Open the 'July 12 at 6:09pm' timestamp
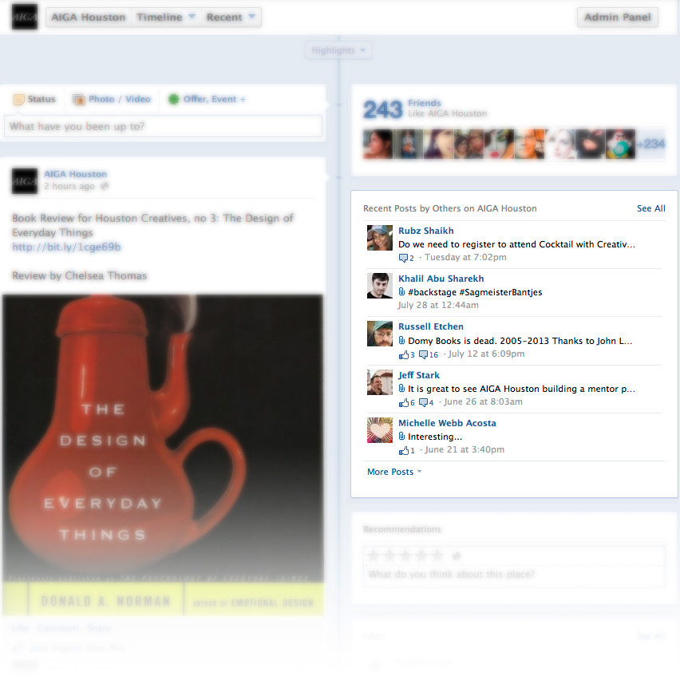Viewport: 680px width, 684px height. click(x=486, y=354)
